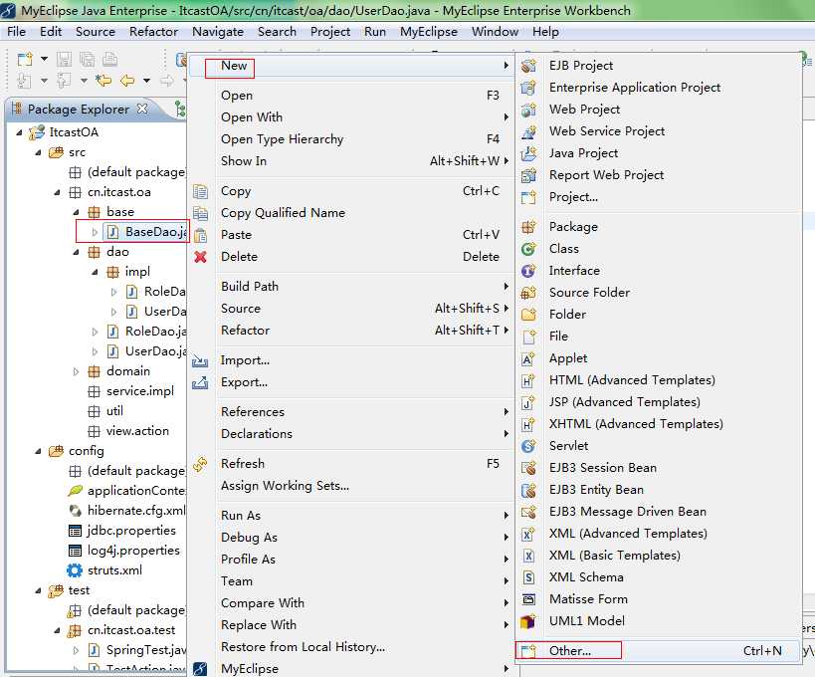This screenshot has height=677, width=815.
Task: Collapse the config source folder
Action: (x=39, y=451)
